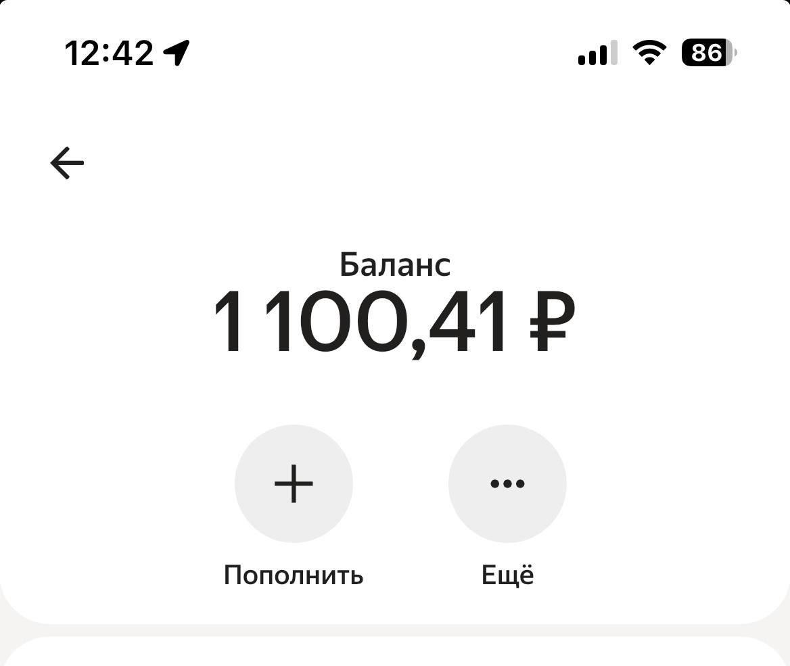The height and width of the screenshot is (666, 790).
Task: Tap the location arrow in status bar
Action: pos(177,52)
